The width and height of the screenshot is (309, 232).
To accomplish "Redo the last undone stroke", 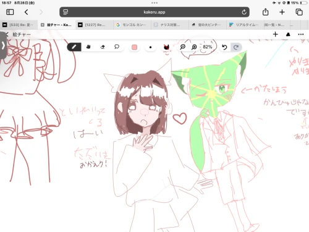I will pyautogui.click(x=236, y=47).
